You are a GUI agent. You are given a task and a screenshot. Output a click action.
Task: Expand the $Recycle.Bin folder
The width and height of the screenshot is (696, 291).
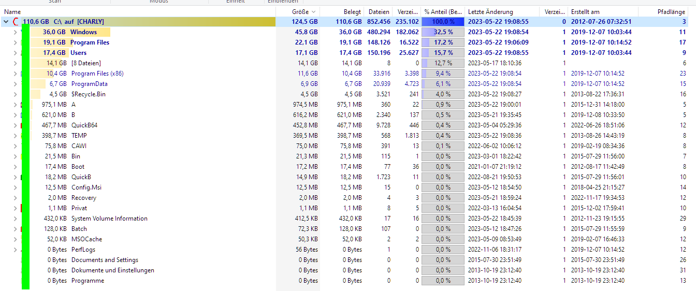15,94
